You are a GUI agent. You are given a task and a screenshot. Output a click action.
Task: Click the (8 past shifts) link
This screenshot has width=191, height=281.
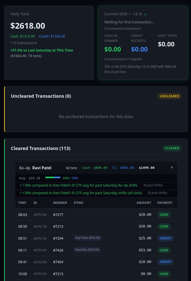point(153,185)
